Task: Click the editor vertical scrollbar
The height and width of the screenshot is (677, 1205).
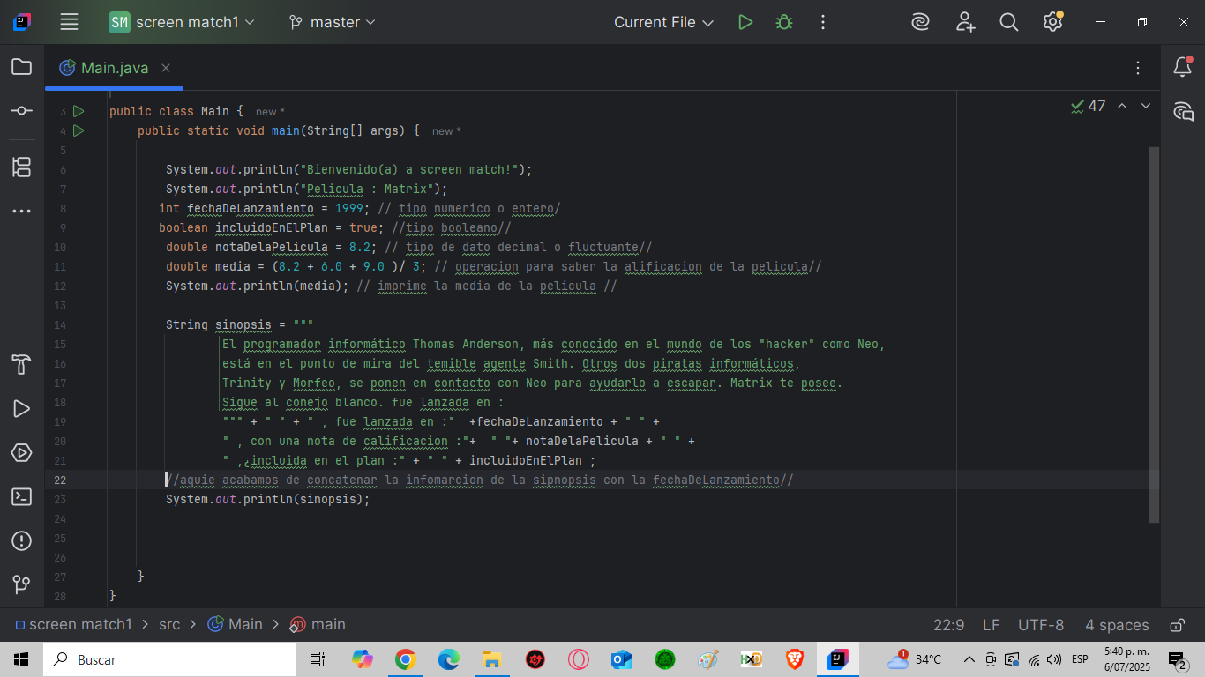Action: (x=1155, y=334)
